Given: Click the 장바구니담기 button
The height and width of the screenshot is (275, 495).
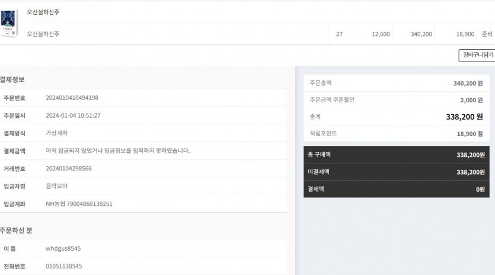Looking at the screenshot, I should [477, 55].
